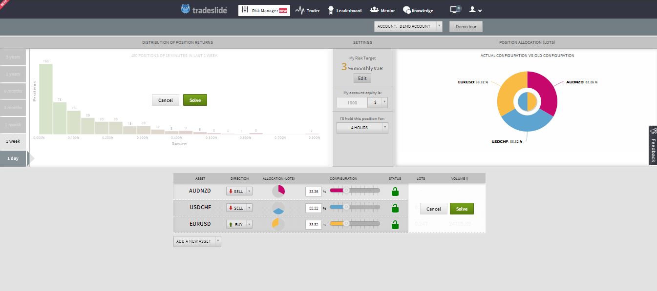Image resolution: width=657 pixels, height=291 pixels.
Task: Open the Leaderboard page
Action: pyautogui.click(x=345, y=10)
